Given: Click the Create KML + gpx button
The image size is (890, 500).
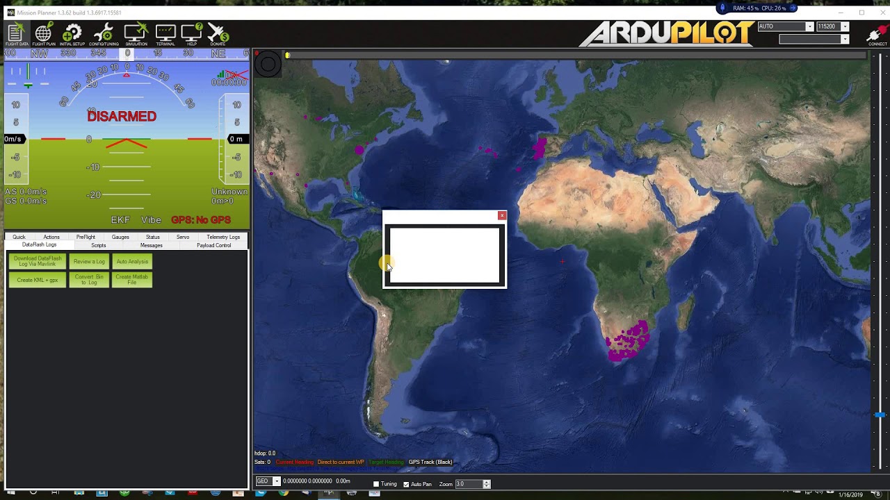Looking at the screenshot, I should tap(38, 280).
